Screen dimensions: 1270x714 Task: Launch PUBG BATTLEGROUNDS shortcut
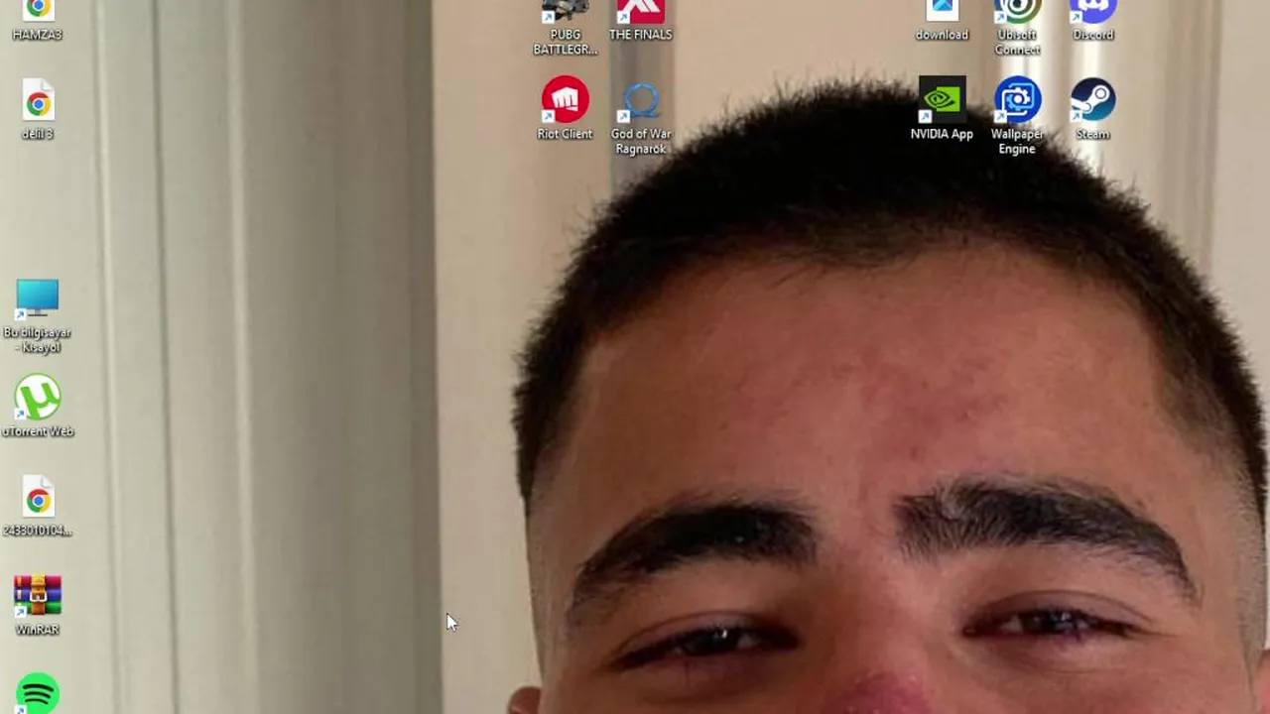point(565,10)
